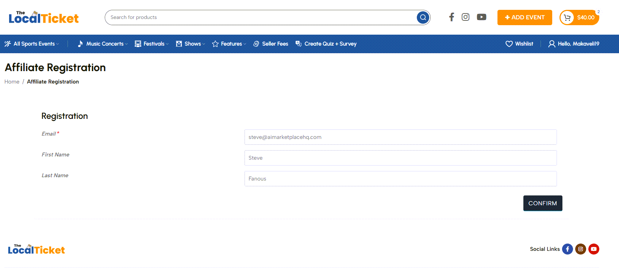
Task: Click the Registration section heading
Action: point(65,116)
